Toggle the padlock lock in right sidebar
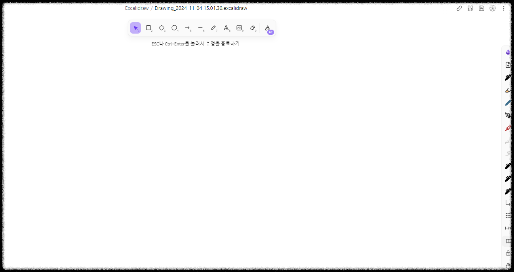The height and width of the screenshot is (272, 514). [508, 253]
